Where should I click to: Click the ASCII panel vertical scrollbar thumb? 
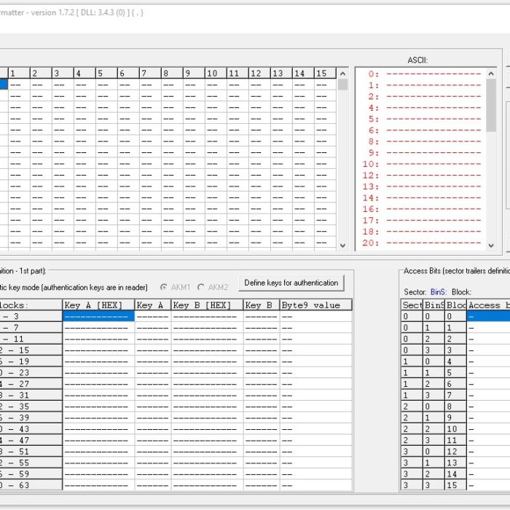pos(491,106)
